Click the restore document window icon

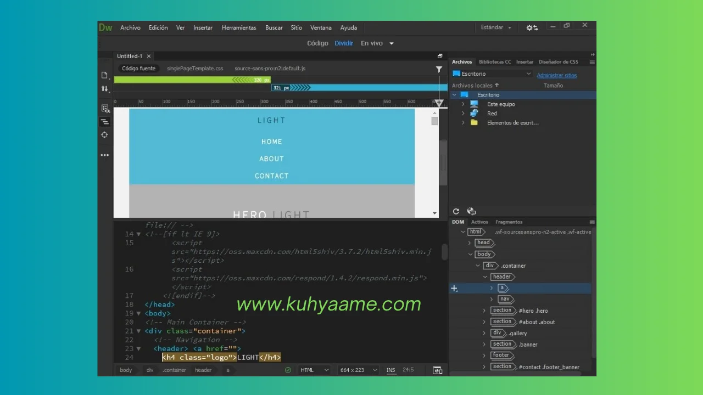click(x=440, y=56)
